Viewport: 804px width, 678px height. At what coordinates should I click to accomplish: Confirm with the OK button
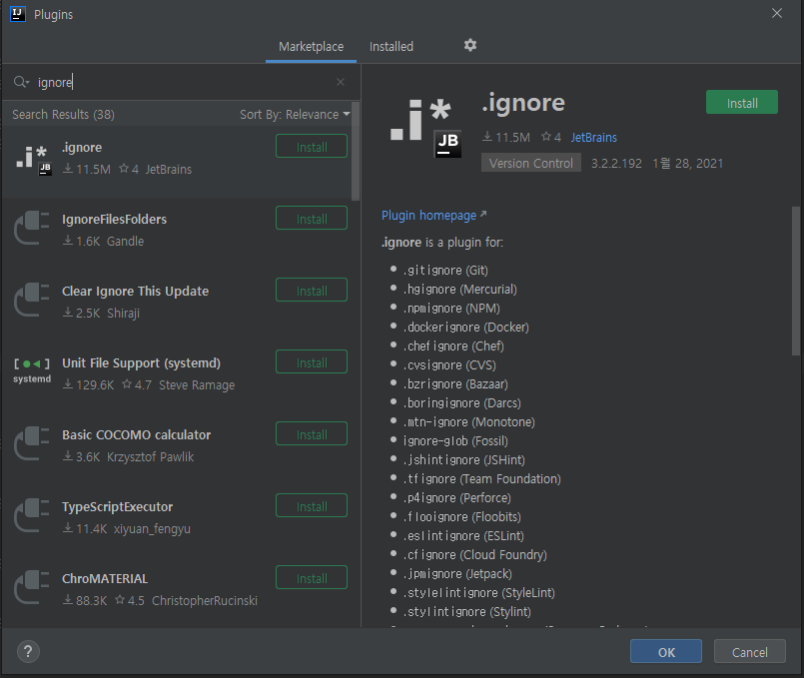click(x=666, y=652)
